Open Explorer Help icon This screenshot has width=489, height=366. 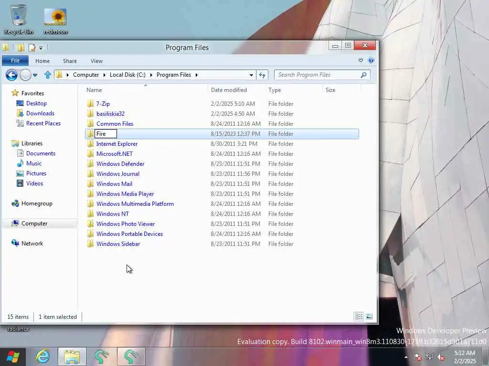[x=371, y=61]
